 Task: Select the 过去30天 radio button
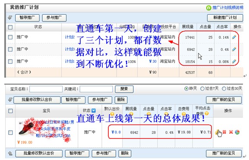tap(224, 88)
